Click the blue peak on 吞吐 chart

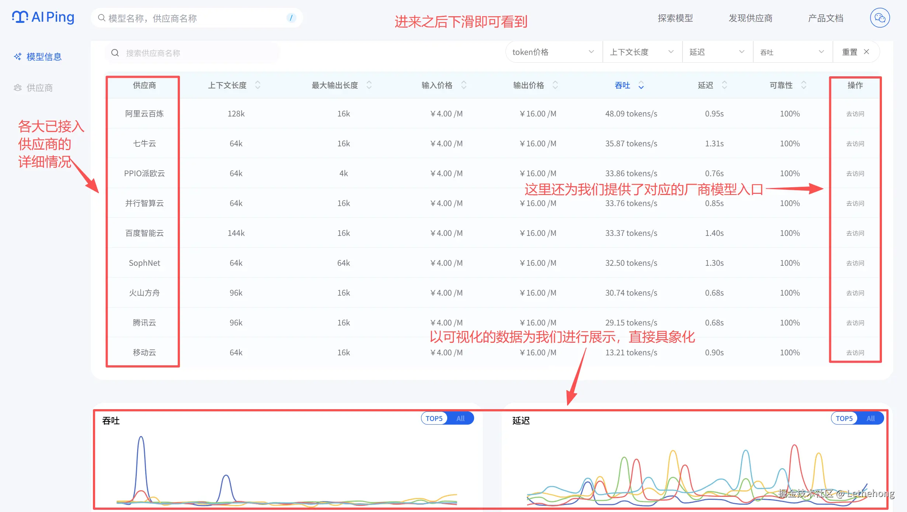click(141, 438)
